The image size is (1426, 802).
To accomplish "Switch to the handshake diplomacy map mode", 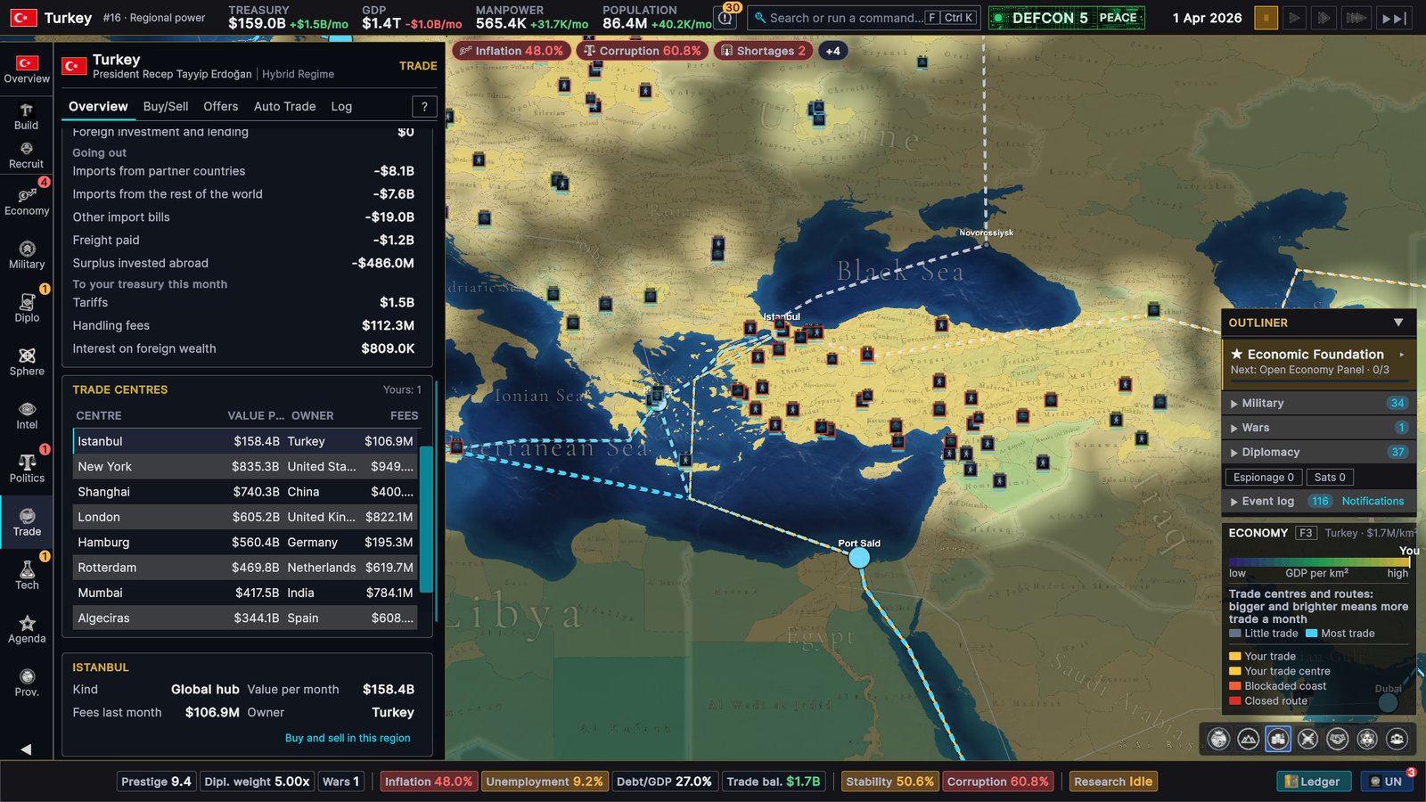I will coord(1338,739).
